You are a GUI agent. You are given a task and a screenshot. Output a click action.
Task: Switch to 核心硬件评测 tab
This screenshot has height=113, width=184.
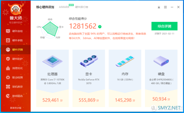click(45, 7)
